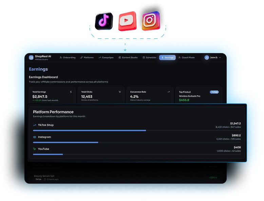Image resolution: width=264 pixels, height=201 pixels.
Task: Click the eye icon beside Instagram
Action: (x=35, y=137)
